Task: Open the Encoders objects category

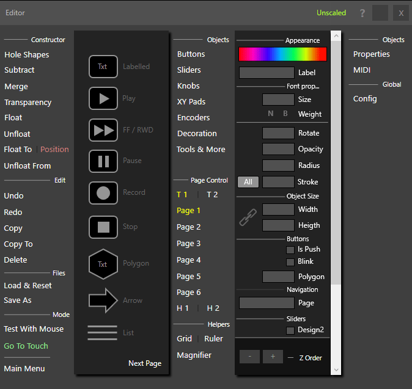Action: point(193,118)
